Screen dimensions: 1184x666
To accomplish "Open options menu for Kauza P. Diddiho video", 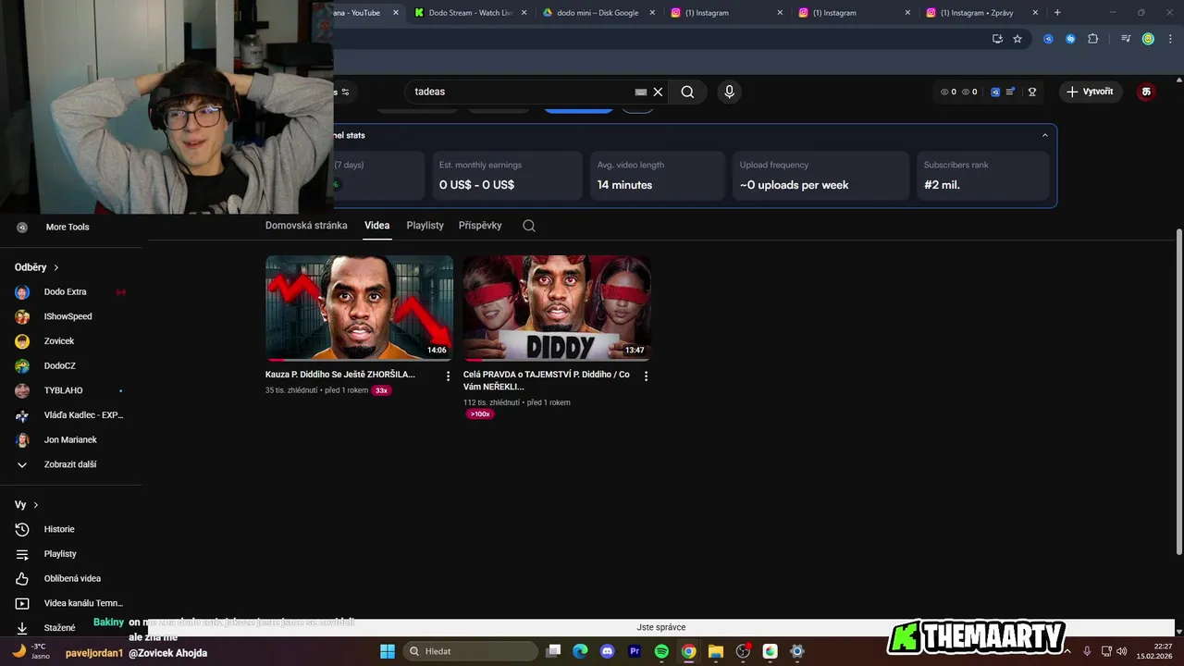I will (x=449, y=376).
